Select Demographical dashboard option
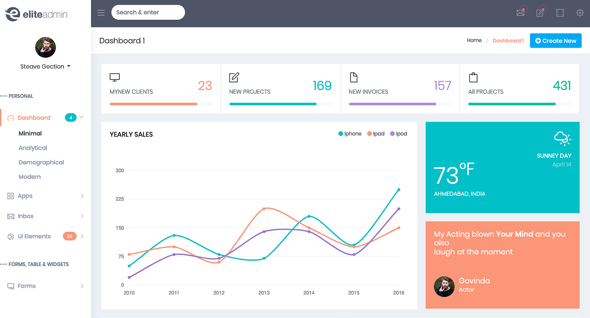This screenshot has width=590, height=318. point(41,162)
